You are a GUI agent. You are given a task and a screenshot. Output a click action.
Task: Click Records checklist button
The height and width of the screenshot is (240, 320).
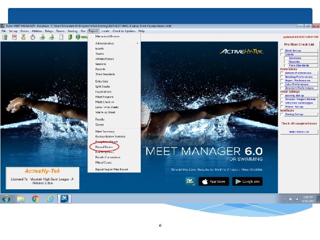[303, 62]
